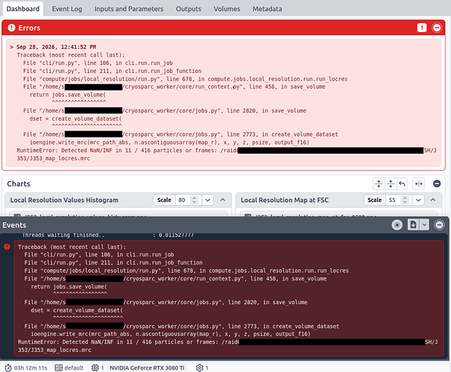Click the Histogram Scale stepper arrows
Viewport: 451px width, 372px height.
coord(195,200)
